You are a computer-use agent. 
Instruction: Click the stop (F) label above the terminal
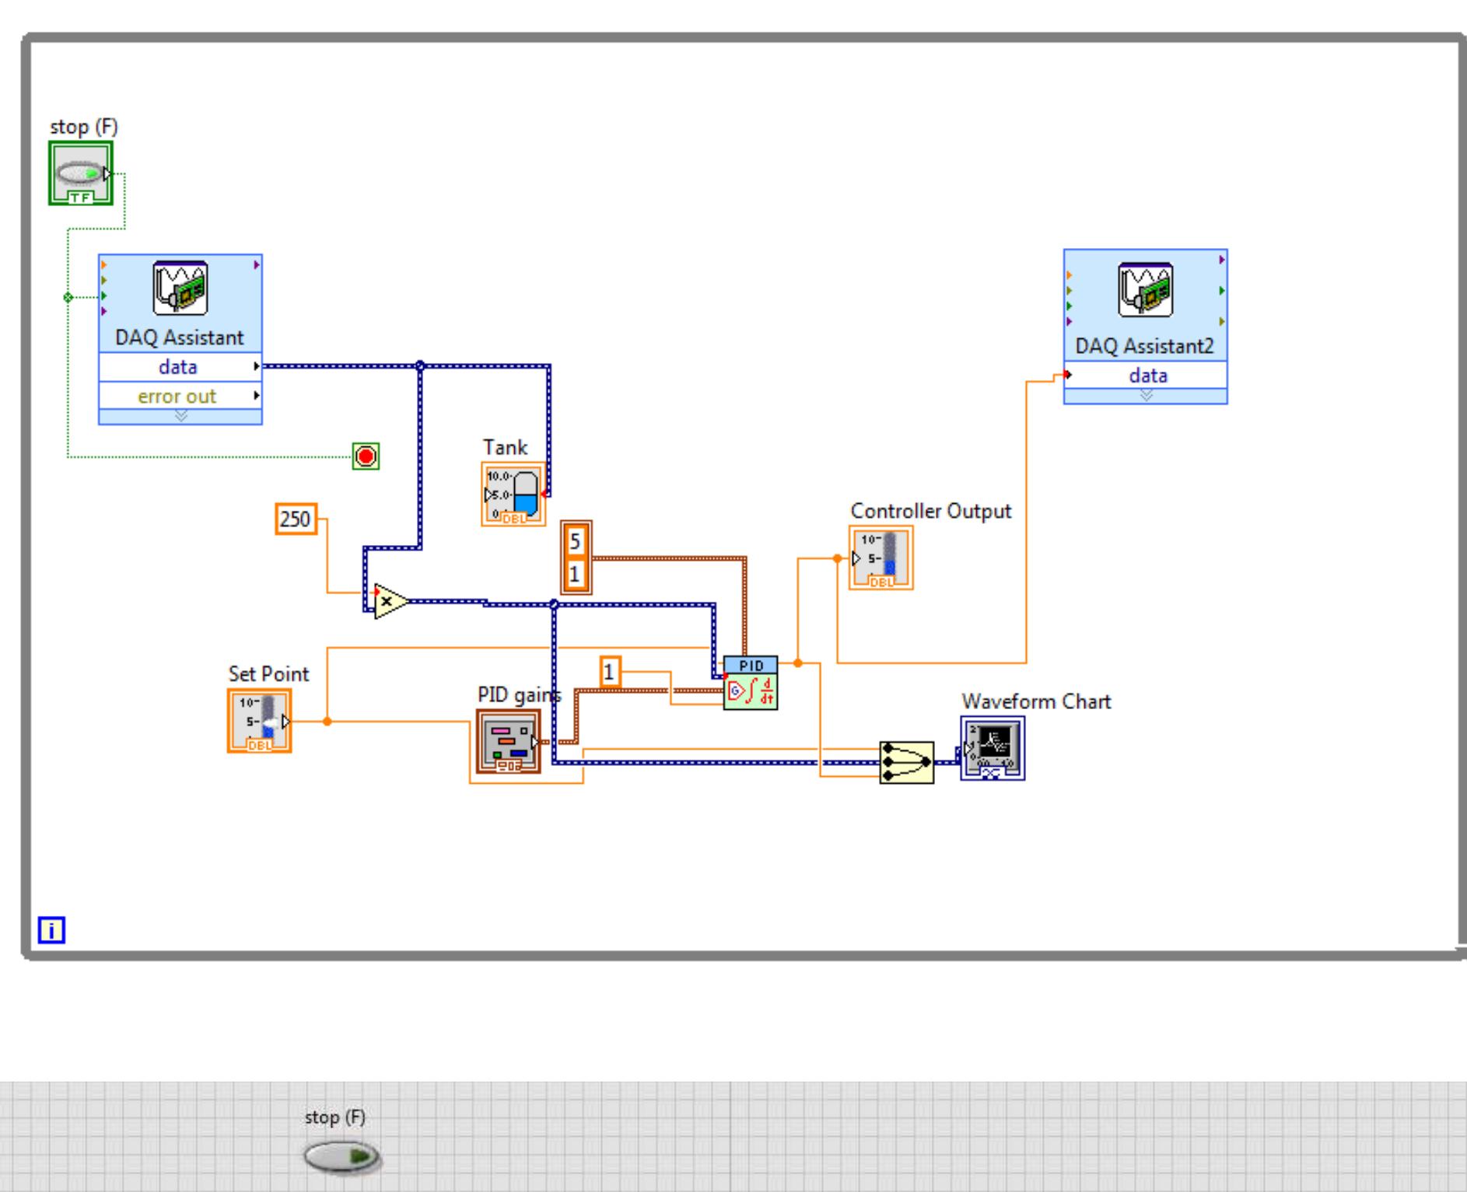click(x=84, y=127)
